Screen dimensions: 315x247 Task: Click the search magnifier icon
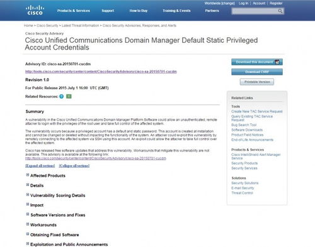click(x=280, y=11)
